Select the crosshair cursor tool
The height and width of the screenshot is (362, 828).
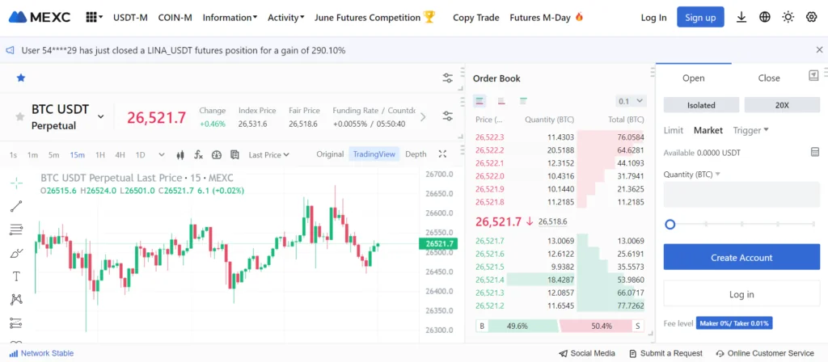(x=16, y=183)
